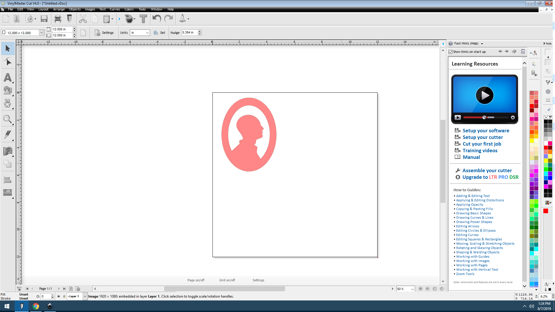
Task: Open the Curves menu
Action: [114, 9]
